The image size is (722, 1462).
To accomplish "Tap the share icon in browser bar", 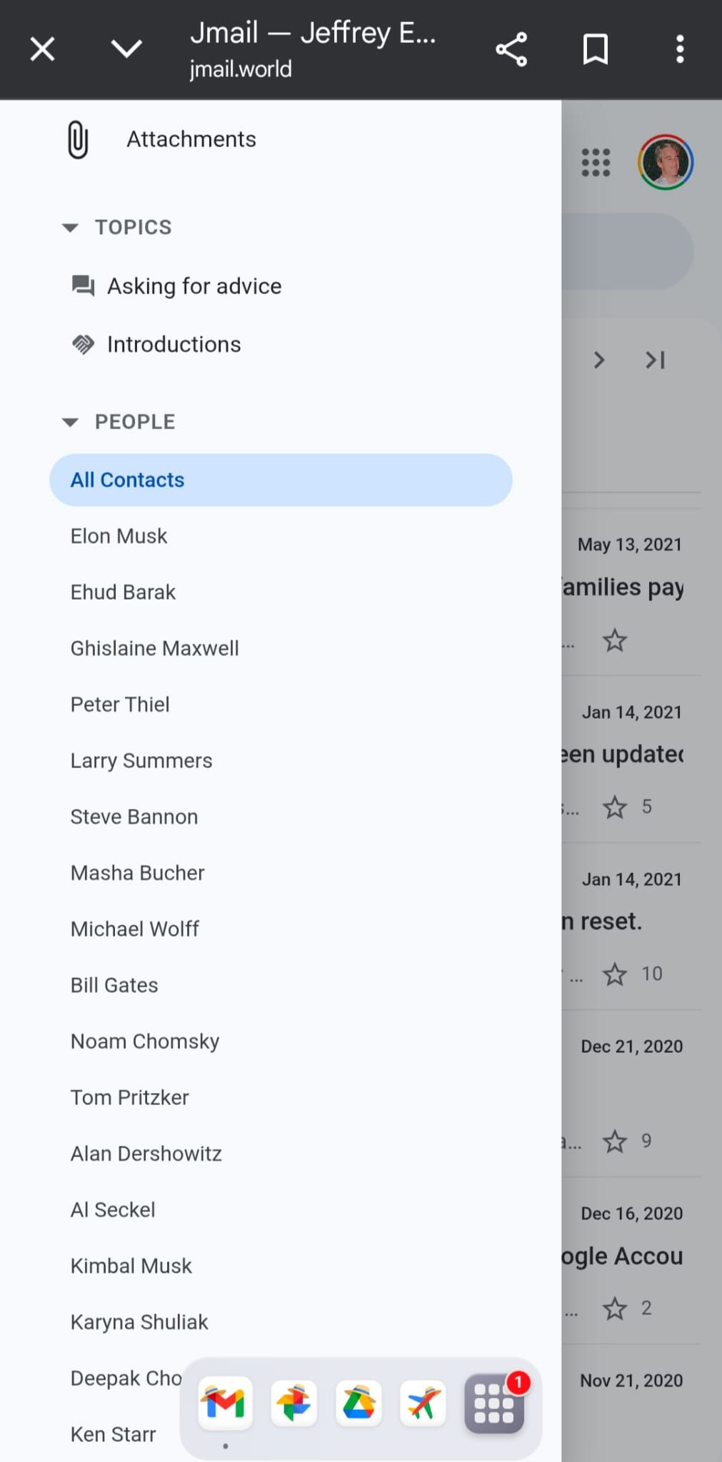I will (511, 50).
